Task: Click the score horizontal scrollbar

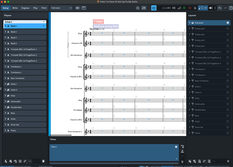Action: coord(61,135)
